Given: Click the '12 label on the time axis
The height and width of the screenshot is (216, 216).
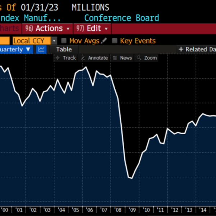Looking at the screenshot, I should click(x=175, y=210).
